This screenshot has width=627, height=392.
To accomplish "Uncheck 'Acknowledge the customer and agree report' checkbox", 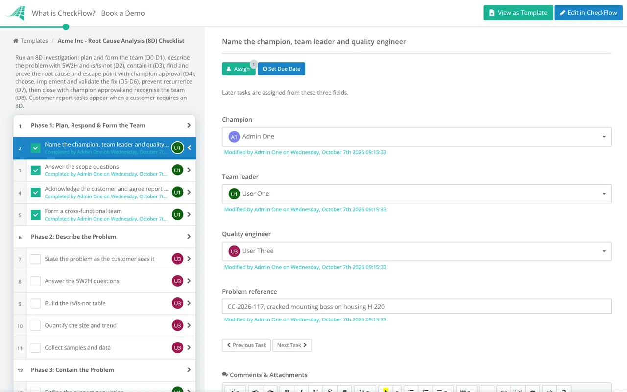I will click(x=36, y=193).
